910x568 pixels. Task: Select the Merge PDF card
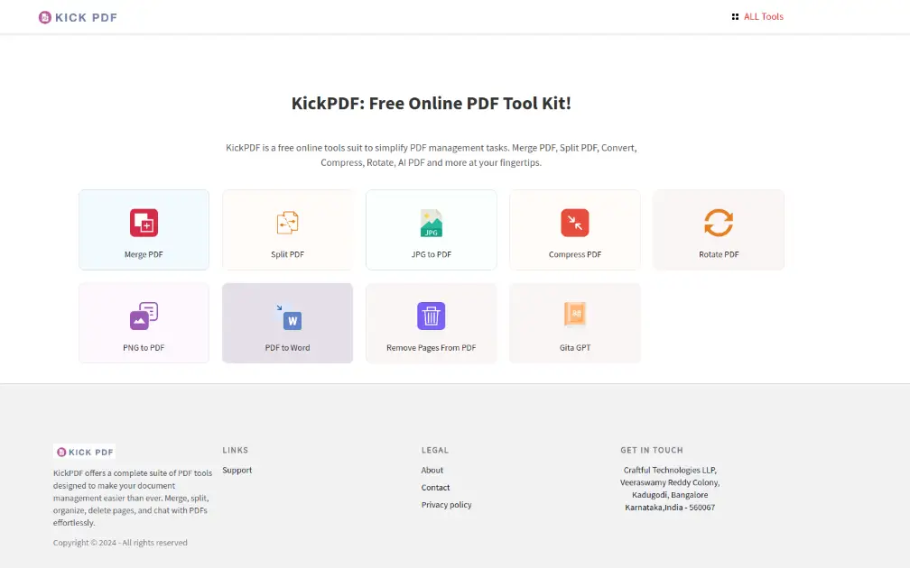[144, 229]
